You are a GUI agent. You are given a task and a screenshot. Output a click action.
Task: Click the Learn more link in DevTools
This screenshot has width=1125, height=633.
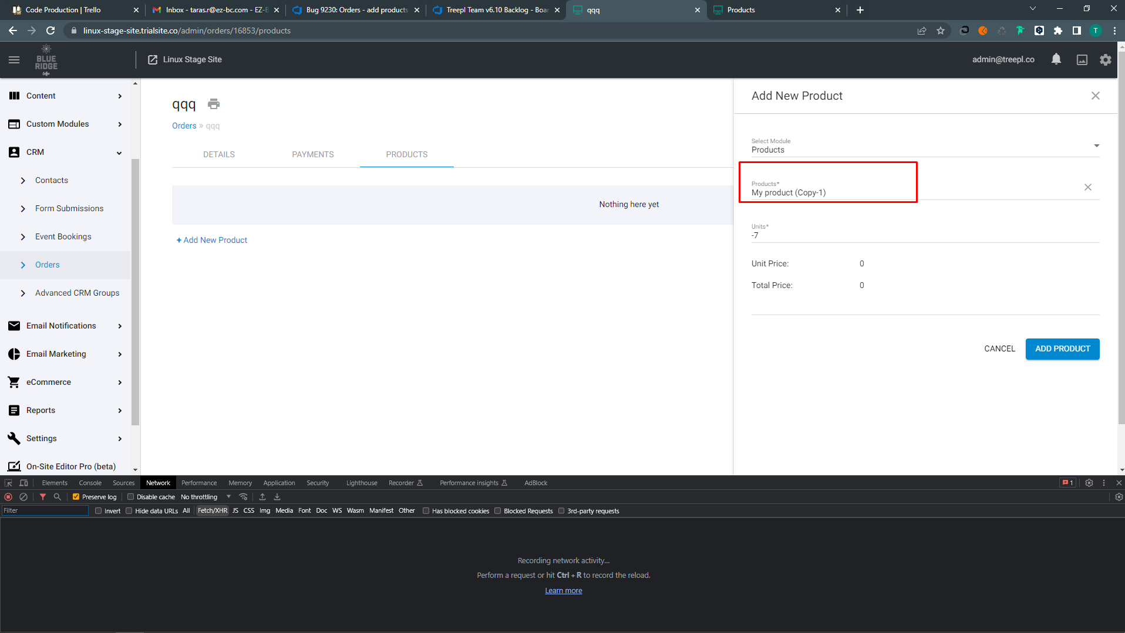563,591
